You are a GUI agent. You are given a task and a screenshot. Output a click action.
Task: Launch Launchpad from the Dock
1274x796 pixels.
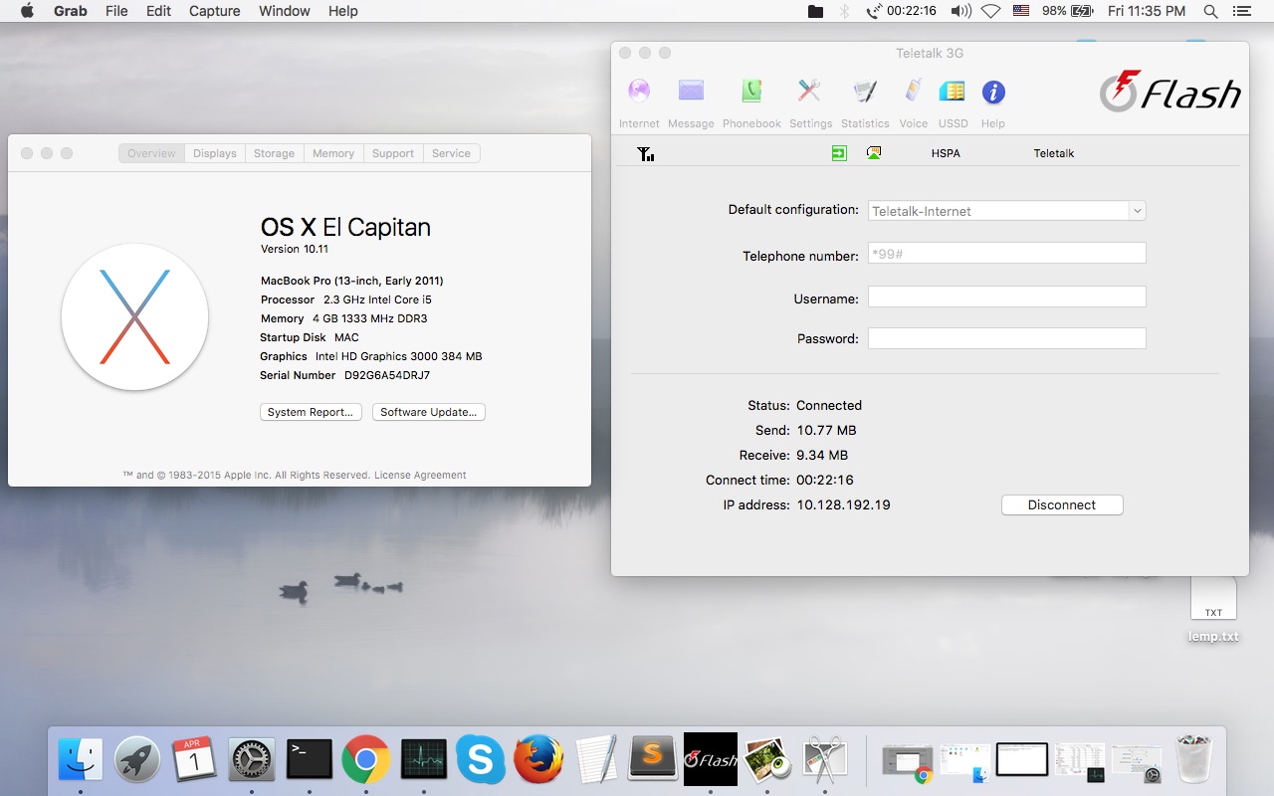click(x=137, y=760)
